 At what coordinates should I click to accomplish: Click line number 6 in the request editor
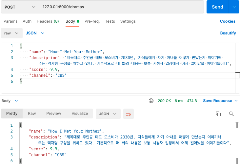pos(12,81)
